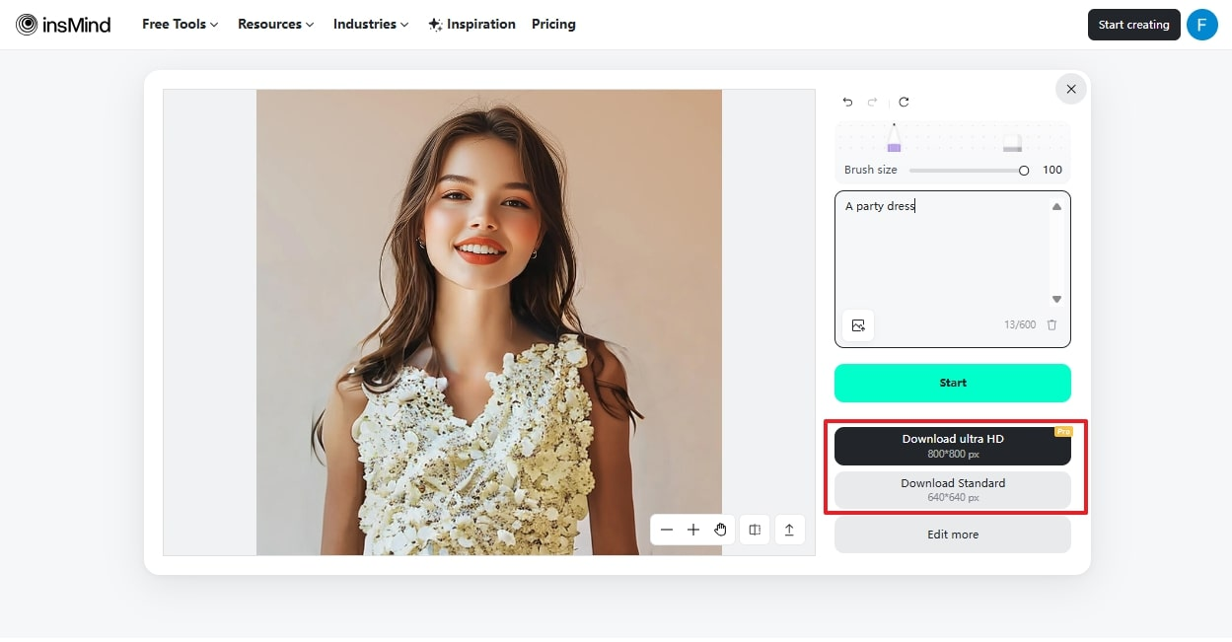The width and height of the screenshot is (1232, 642).
Task: Click the edited portrait image
Action: tap(489, 322)
